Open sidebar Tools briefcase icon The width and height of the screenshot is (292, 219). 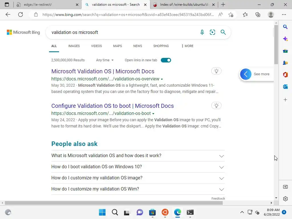285,51
